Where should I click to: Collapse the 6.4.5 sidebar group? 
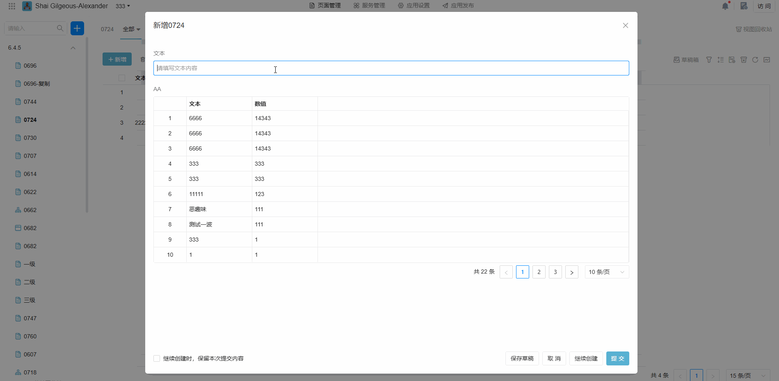point(73,48)
